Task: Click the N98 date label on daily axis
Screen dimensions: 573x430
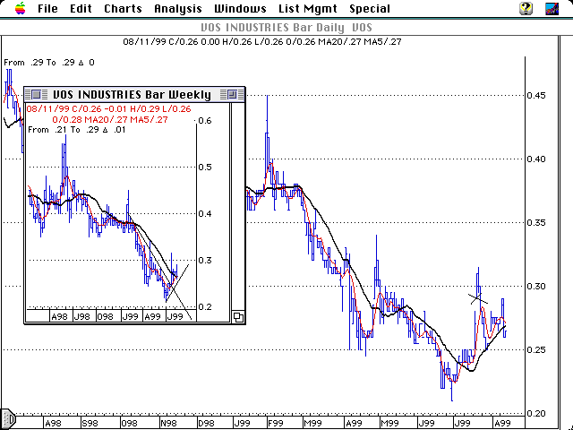Action: (x=169, y=424)
